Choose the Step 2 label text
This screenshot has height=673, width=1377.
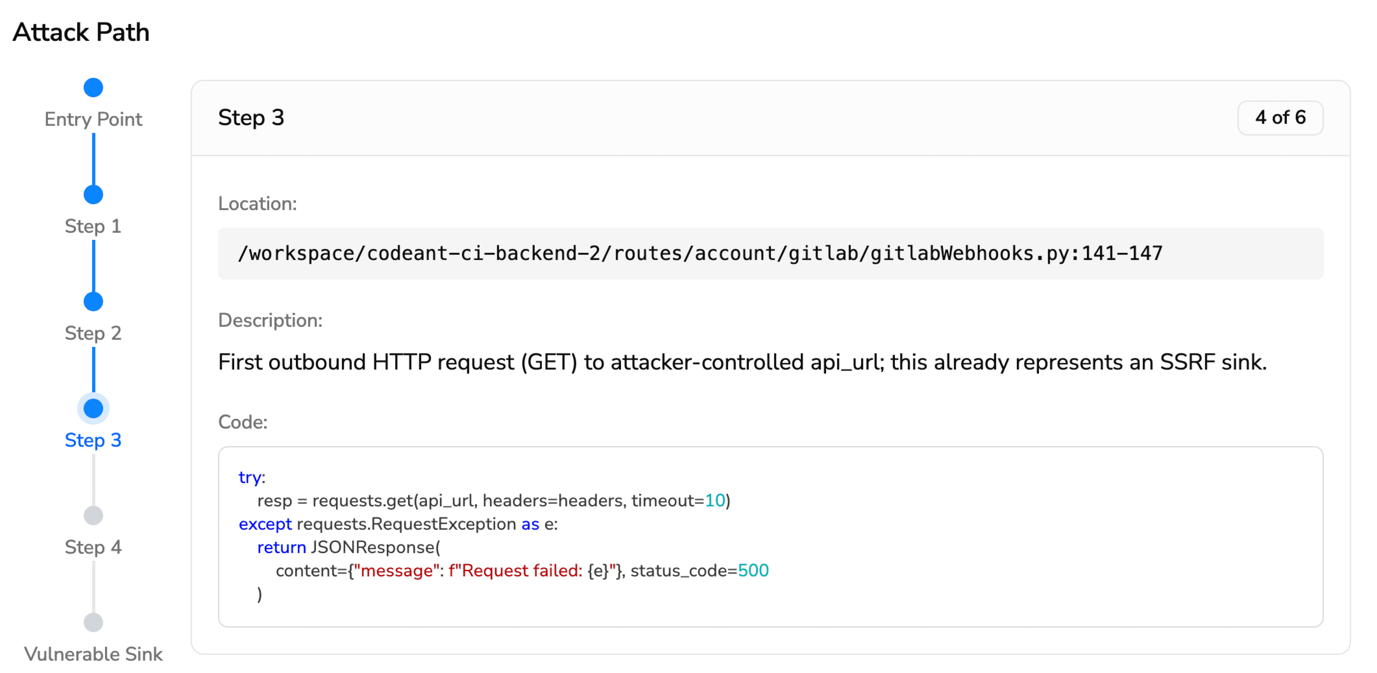point(93,333)
